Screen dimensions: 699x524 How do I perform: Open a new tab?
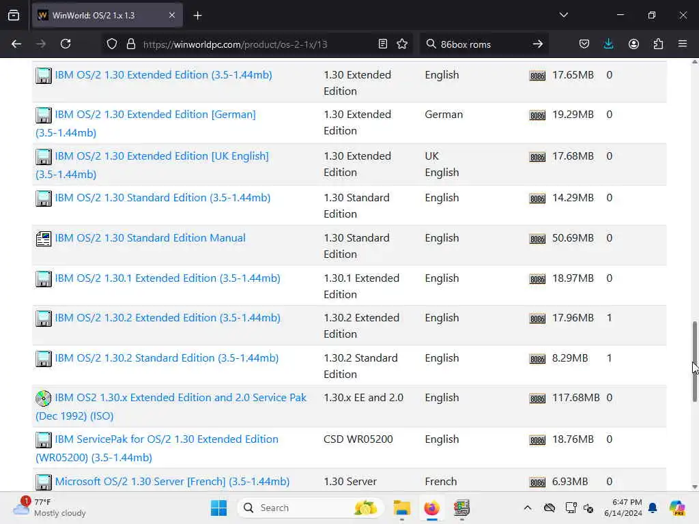coord(197,15)
